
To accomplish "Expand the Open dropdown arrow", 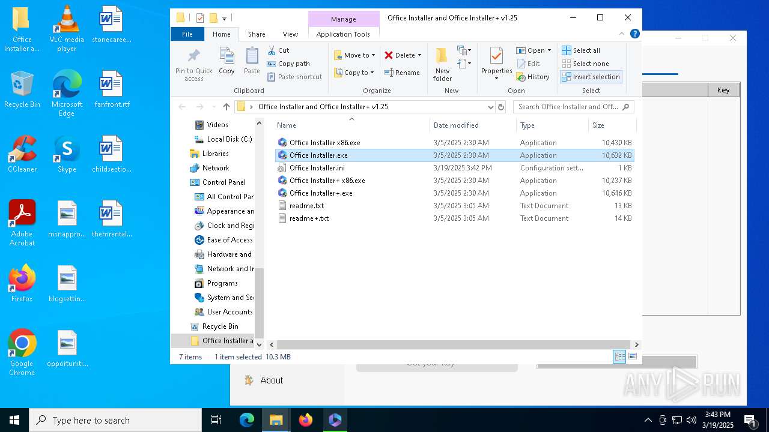I will 549,50.
